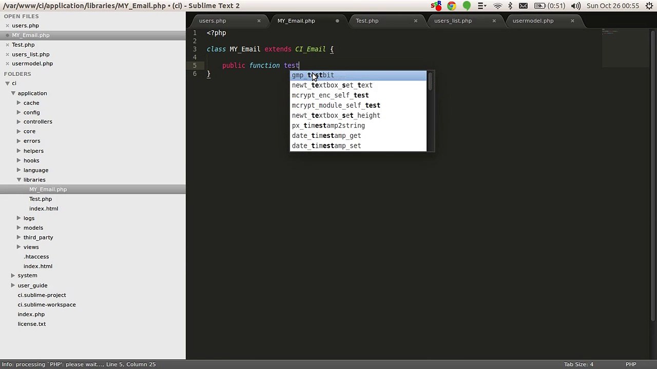Screen dimensions: 657x369
Task: Close users_list.php in Open Files list
Action: click(7, 54)
